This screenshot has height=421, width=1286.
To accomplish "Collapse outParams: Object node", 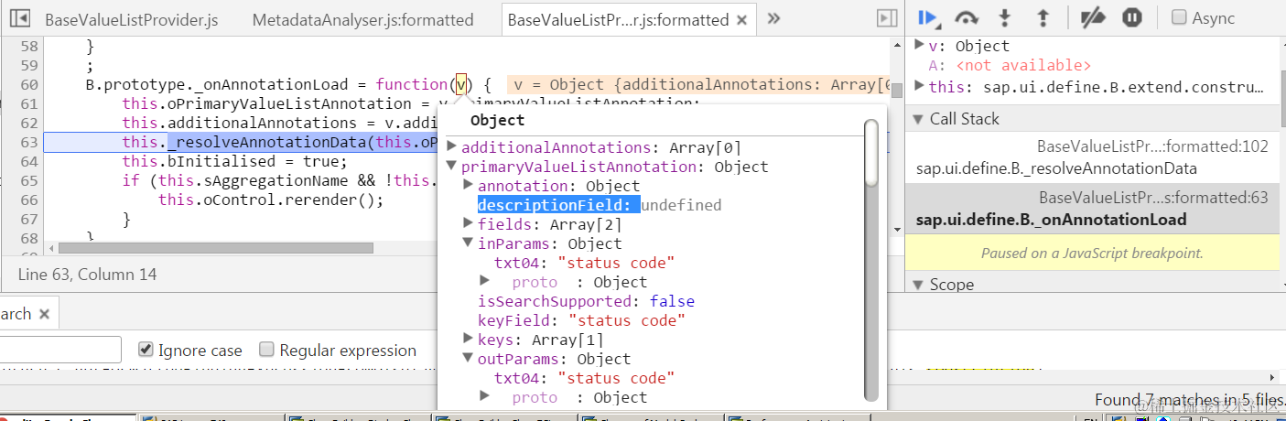I will pyautogui.click(x=469, y=359).
